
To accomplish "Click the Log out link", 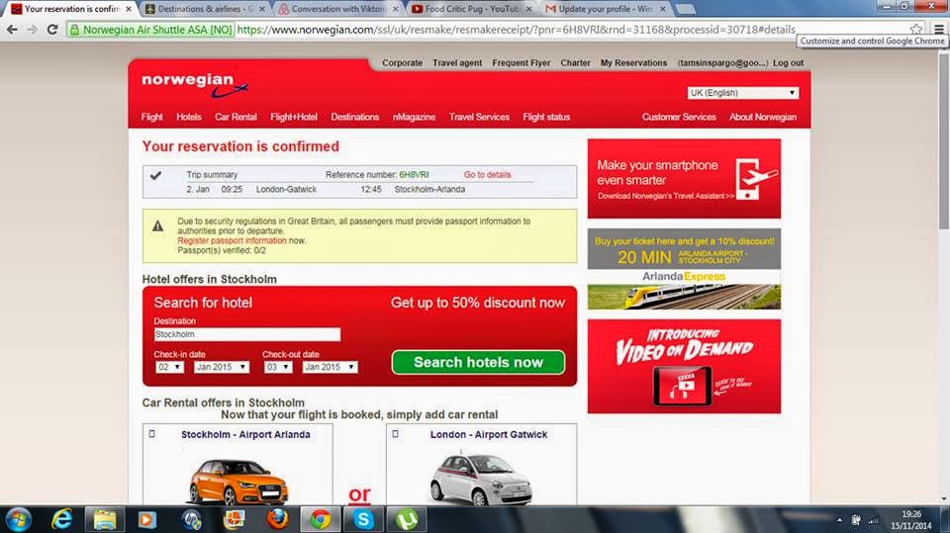I will point(789,63).
